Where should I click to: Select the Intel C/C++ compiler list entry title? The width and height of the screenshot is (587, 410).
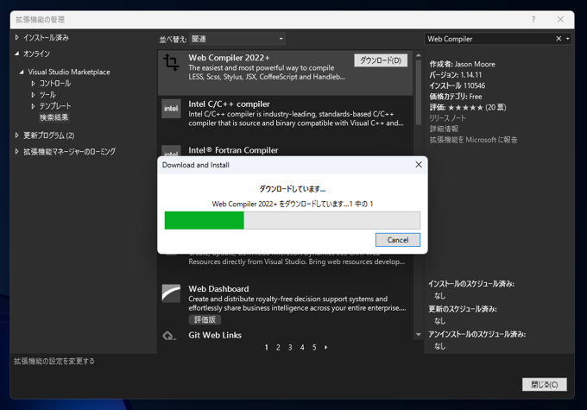tap(229, 104)
